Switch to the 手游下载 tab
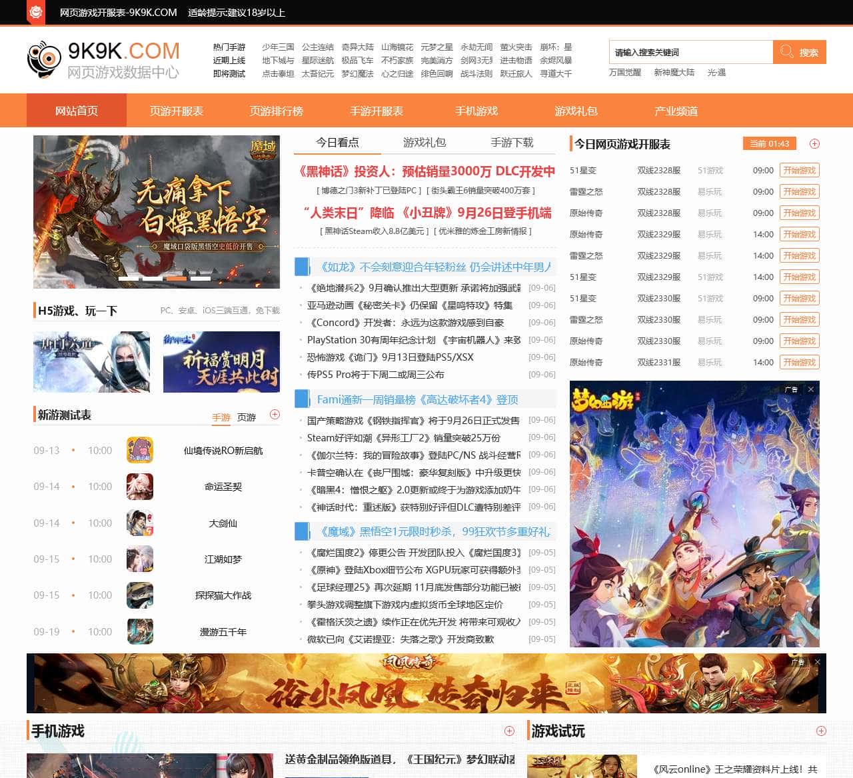 pyautogui.click(x=512, y=143)
